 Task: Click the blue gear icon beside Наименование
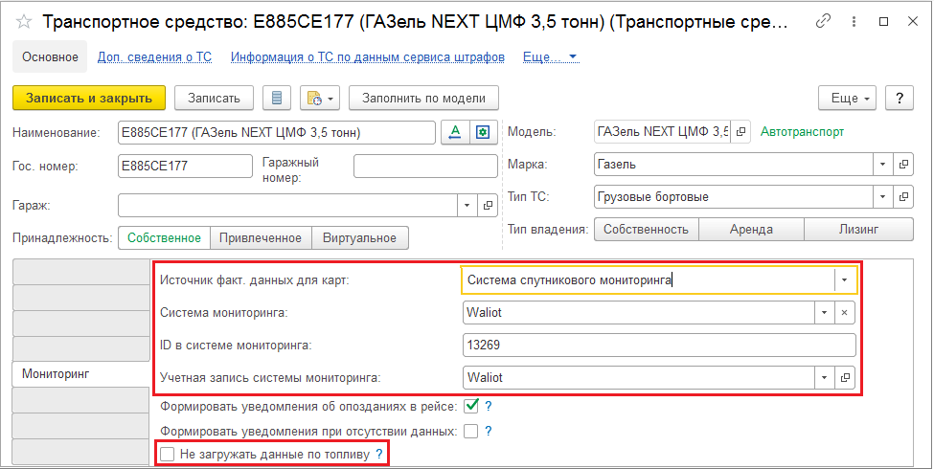484,132
